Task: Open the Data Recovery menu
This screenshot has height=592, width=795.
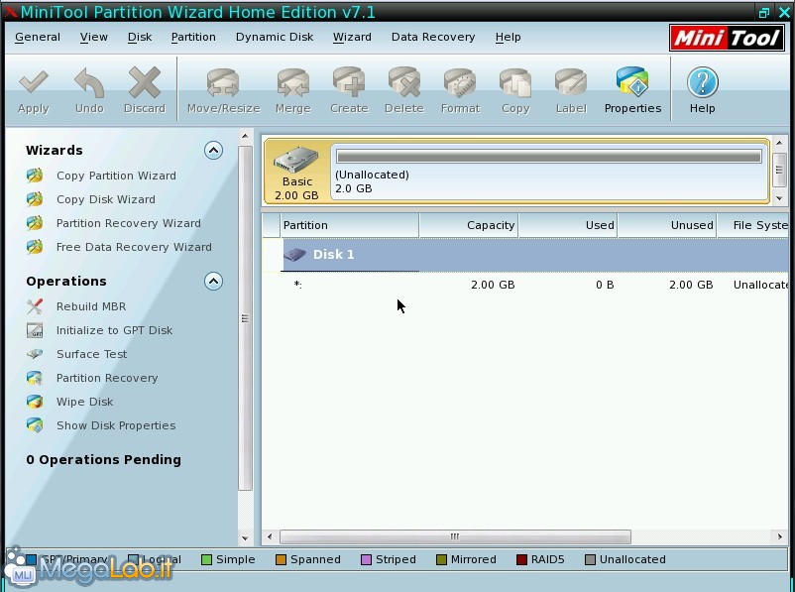Action: pyautogui.click(x=432, y=37)
